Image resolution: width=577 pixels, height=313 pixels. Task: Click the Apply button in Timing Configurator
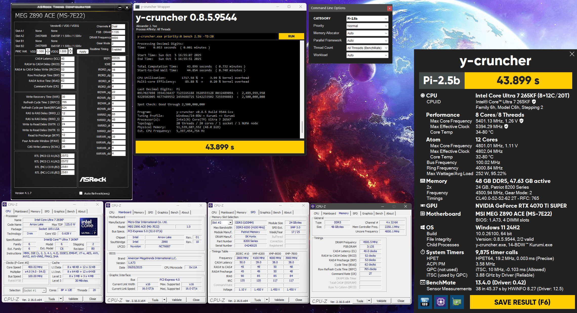(x=83, y=52)
